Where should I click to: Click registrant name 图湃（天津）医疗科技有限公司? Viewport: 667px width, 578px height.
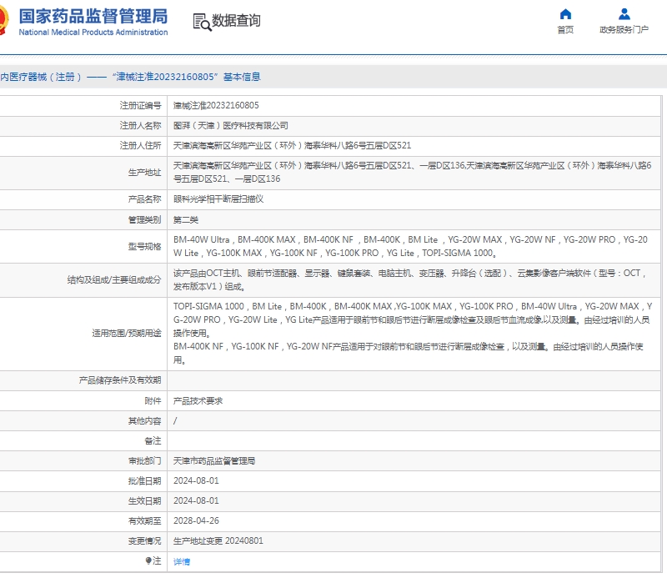[231, 126]
